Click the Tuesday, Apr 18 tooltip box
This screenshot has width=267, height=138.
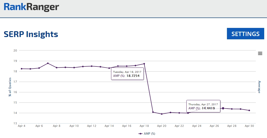pyautogui.click(x=127, y=74)
